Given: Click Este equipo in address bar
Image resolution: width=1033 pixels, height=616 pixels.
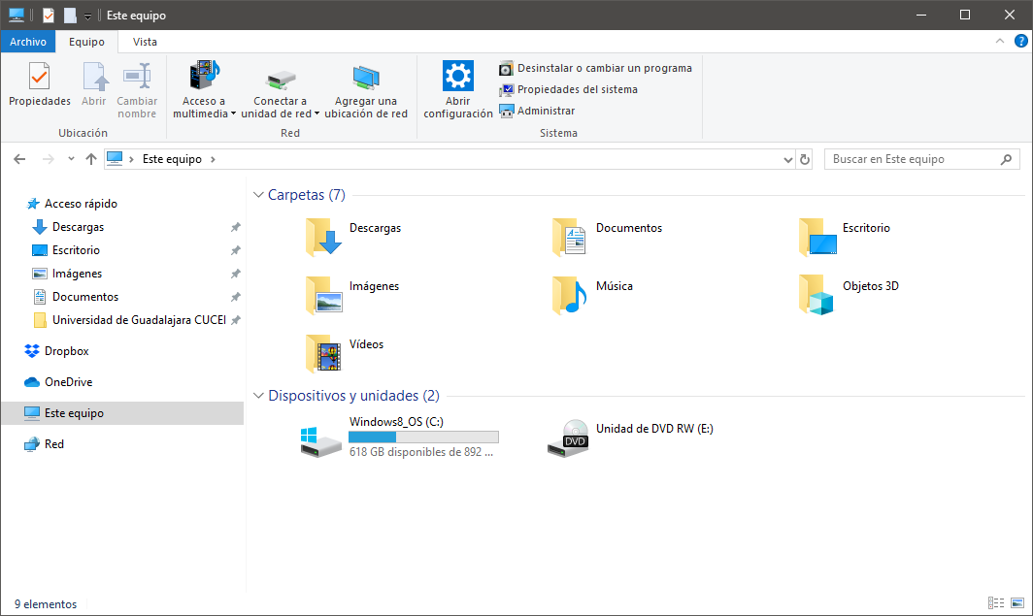Looking at the screenshot, I should pos(172,158).
